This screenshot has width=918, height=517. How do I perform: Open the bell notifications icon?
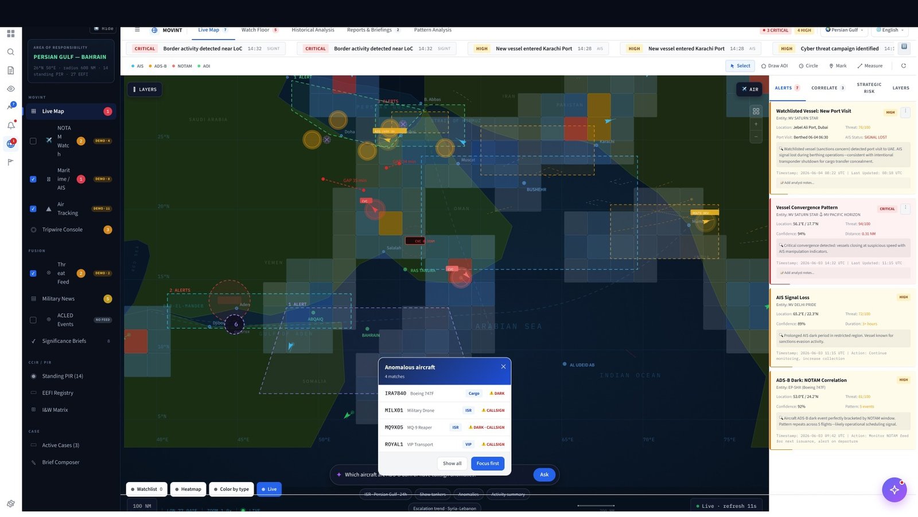coord(10,126)
